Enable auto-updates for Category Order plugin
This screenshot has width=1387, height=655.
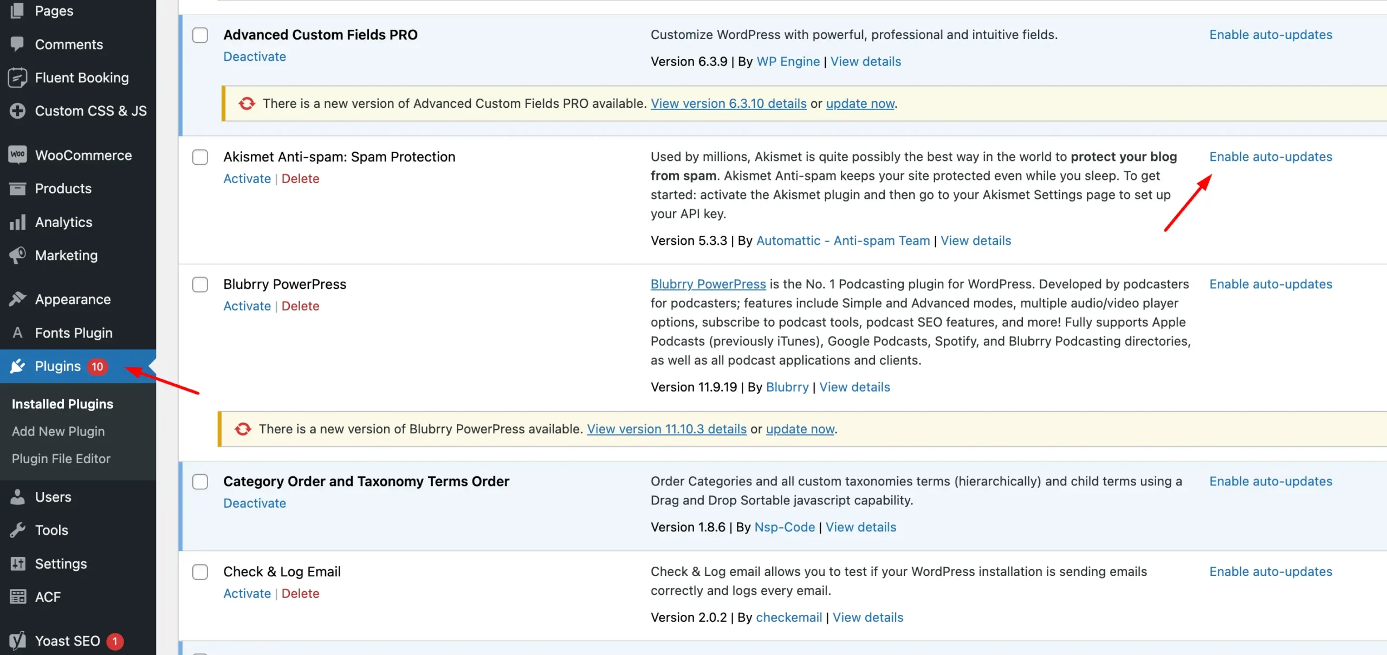[1271, 481]
